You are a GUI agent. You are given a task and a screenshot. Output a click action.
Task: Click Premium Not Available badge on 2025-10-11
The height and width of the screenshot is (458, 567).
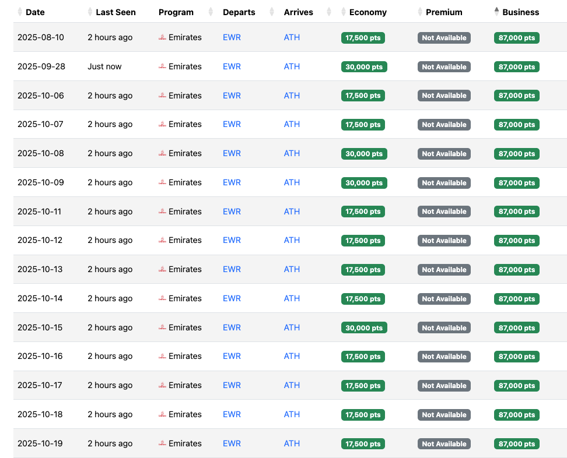pyautogui.click(x=444, y=212)
